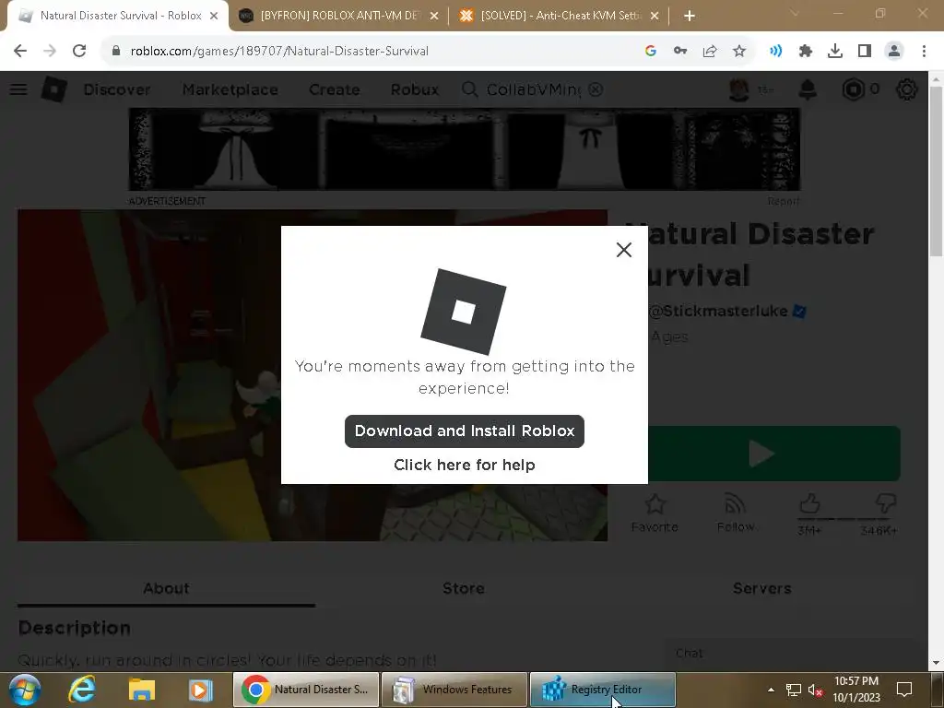944x708 pixels.
Task: Click the Roblox logo home icon
Action: coord(53,89)
